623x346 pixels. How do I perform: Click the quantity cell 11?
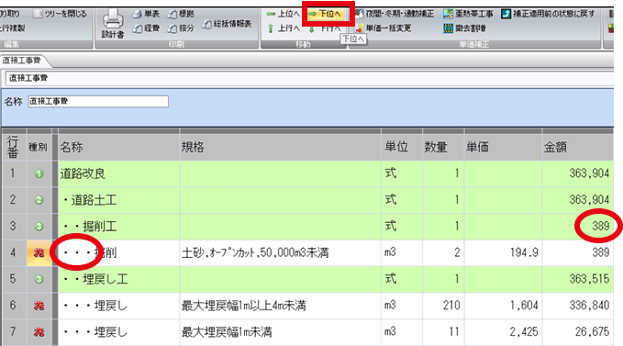(442, 332)
